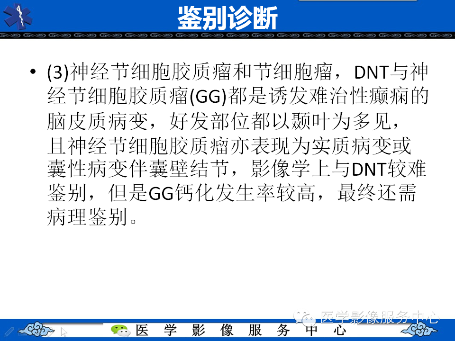Click the text line starting with (3)神经节细胞胶质瘤
455x341 pixels.
click(x=237, y=72)
